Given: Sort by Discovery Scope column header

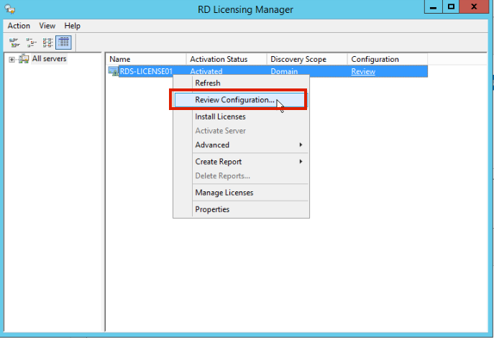Looking at the screenshot, I should pos(307,59).
